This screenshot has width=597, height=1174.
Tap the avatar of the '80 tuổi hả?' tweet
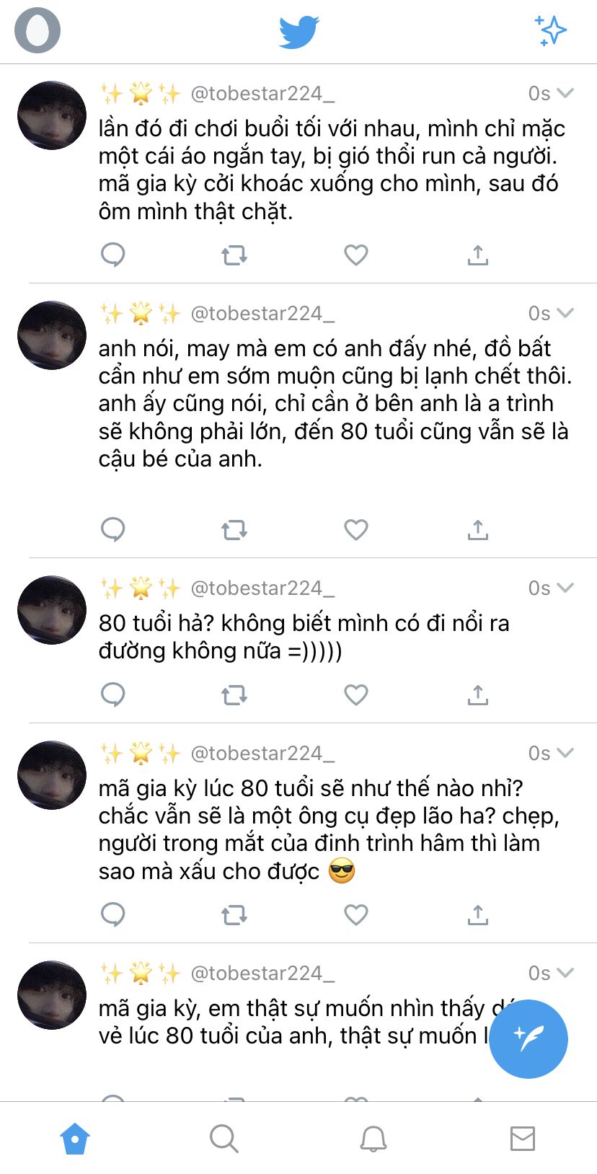pos(52,610)
